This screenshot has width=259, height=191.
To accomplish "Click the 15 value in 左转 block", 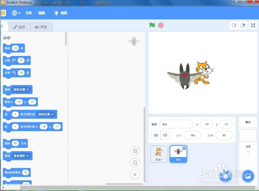I will click(21, 73).
